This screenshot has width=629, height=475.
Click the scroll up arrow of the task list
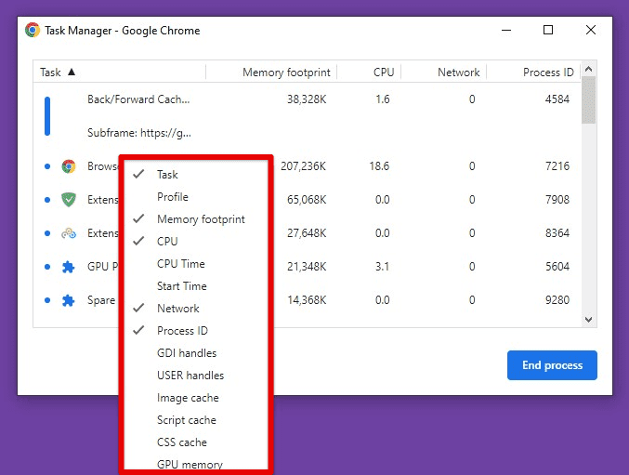click(x=588, y=69)
